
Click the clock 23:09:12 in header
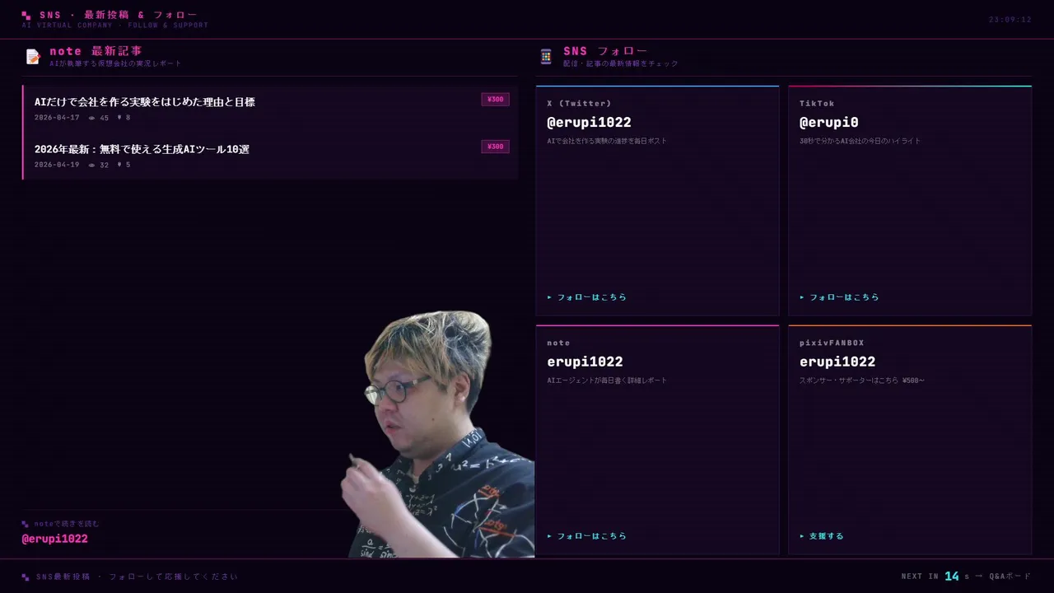[x=1010, y=20]
